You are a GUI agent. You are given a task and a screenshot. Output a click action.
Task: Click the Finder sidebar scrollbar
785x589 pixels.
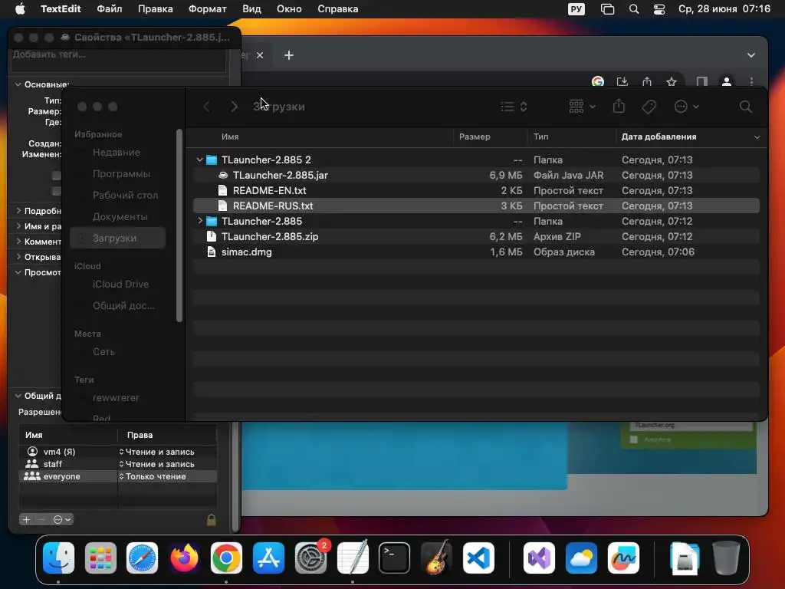[179, 225]
